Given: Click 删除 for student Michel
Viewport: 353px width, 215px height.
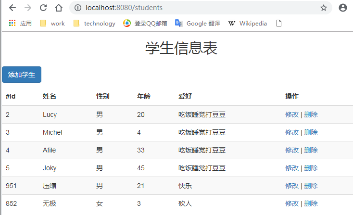Looking at the screenshot, I should pyautogui.click(x=311, y=132).
